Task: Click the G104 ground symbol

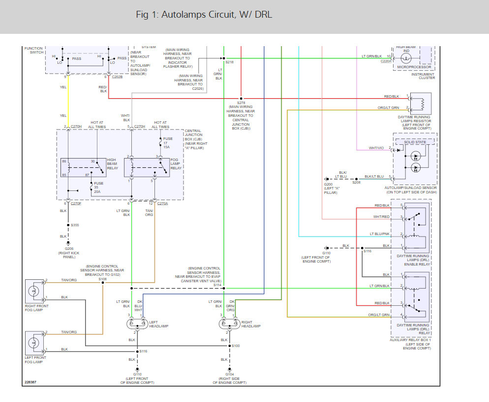Action: click(230, 369)
